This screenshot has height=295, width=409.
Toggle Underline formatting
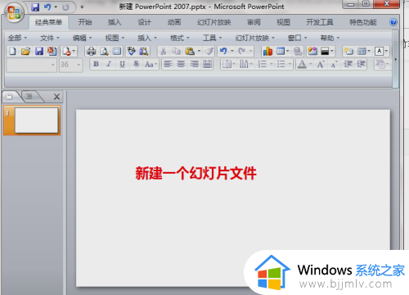tap(122, 64)
